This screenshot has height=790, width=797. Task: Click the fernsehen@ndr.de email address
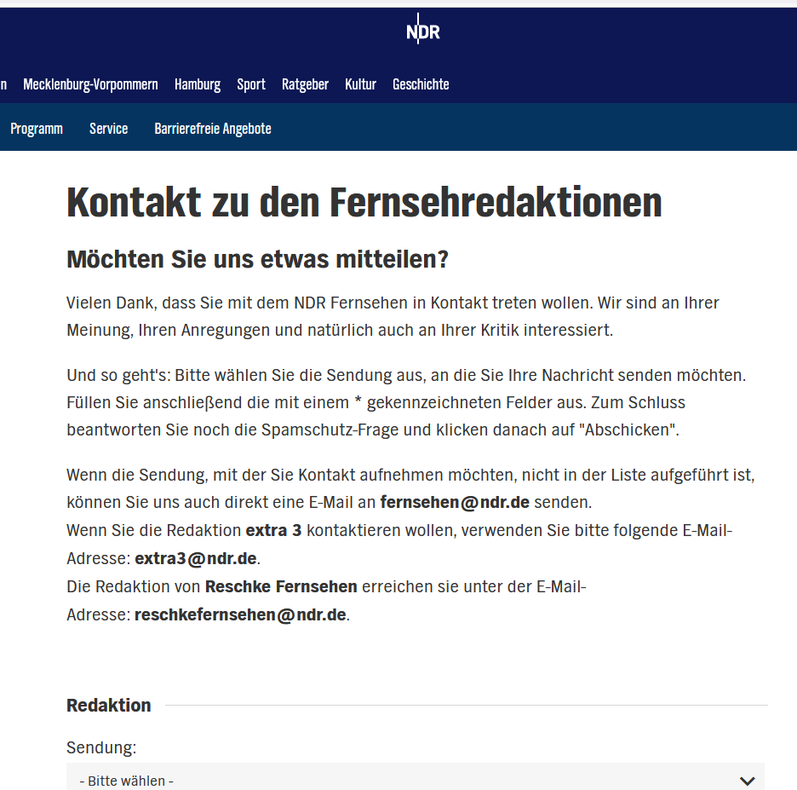pyautogui.click(x=455, y=501)
